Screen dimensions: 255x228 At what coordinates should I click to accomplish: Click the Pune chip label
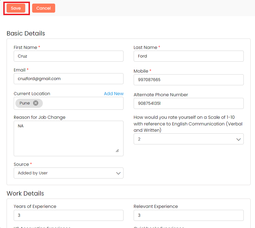(25, 103)
